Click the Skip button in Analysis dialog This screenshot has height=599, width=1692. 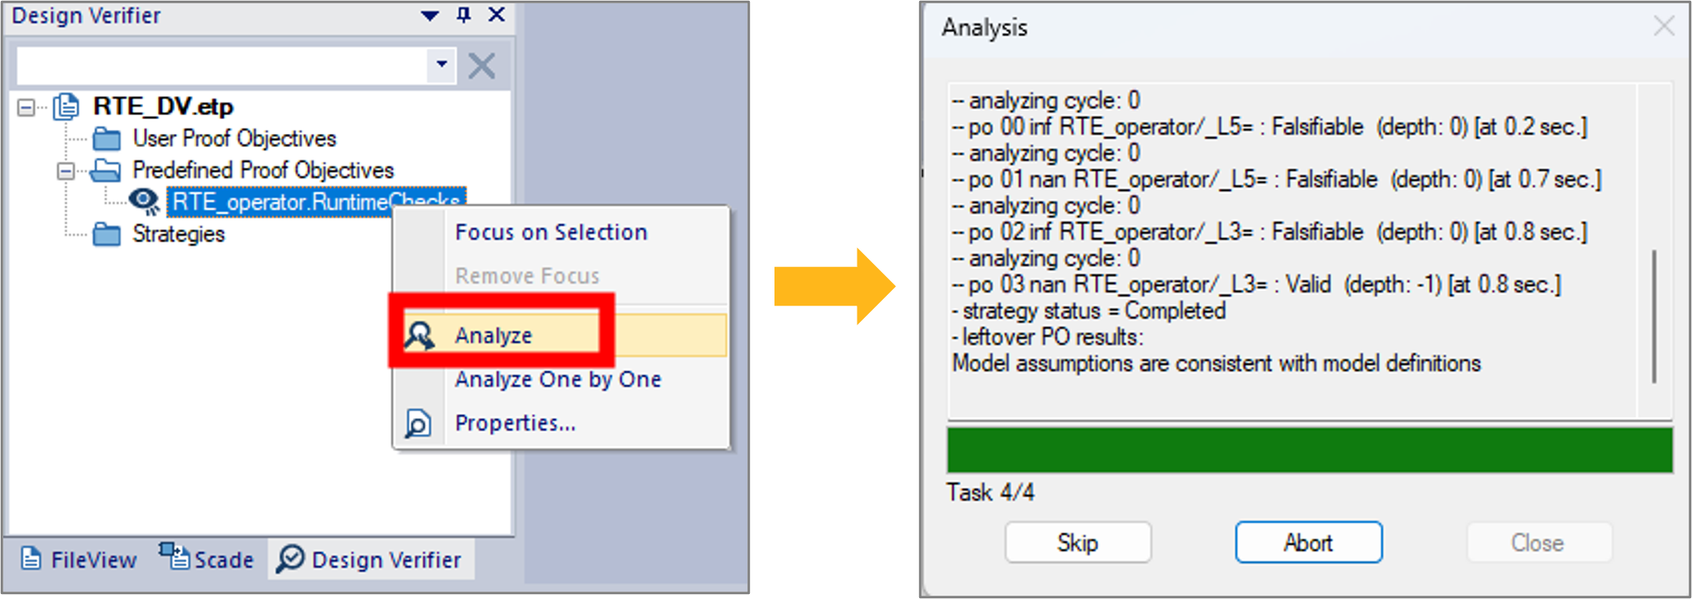(1078, 542)
